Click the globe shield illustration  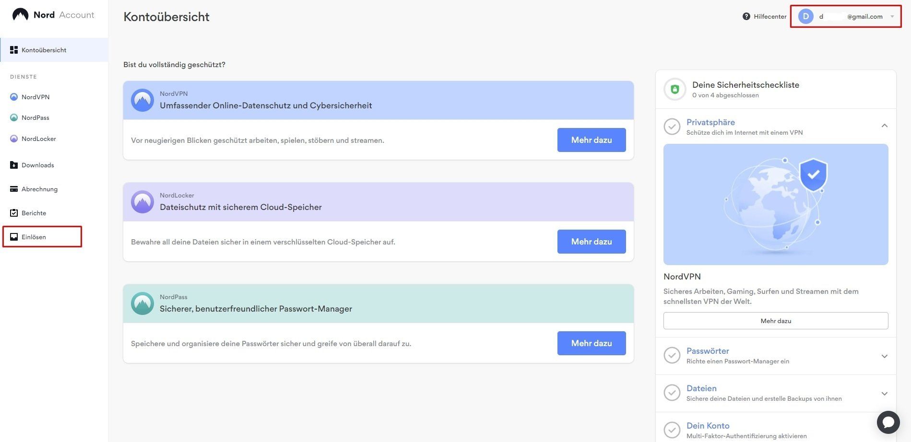pos(775,204)
